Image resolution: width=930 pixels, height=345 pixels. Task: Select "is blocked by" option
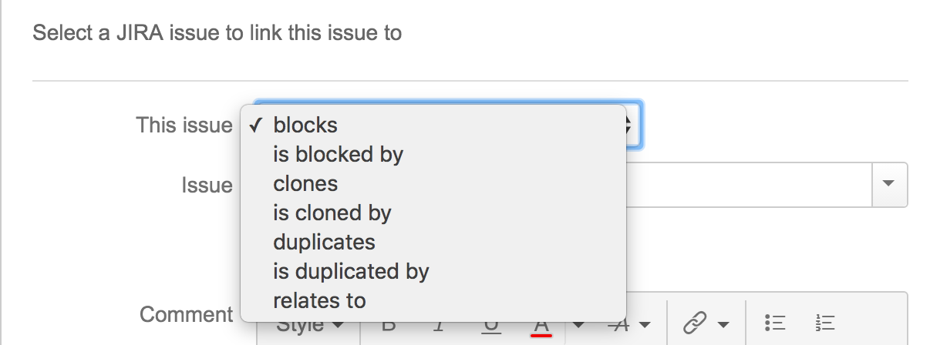pyautogui.click(x=338, y=155)
